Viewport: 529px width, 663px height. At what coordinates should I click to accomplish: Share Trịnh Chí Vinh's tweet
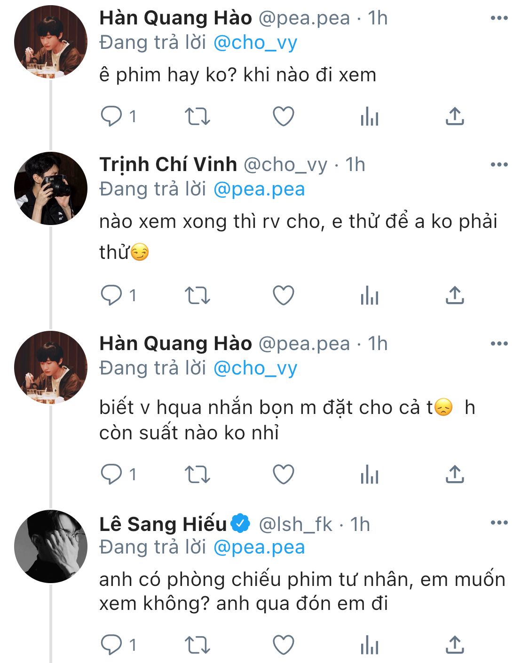pos(455,295)
